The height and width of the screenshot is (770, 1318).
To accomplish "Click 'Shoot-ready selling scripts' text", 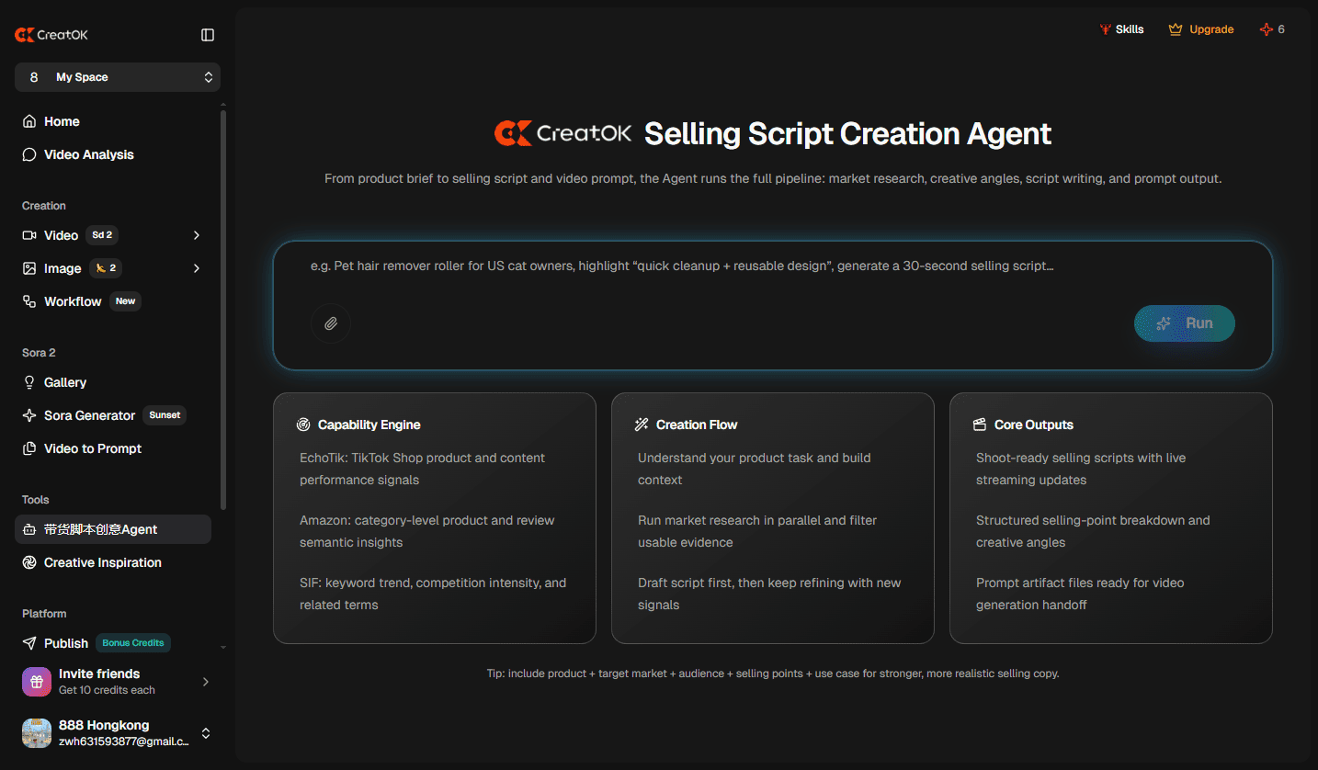I will tap(1081, 469).
